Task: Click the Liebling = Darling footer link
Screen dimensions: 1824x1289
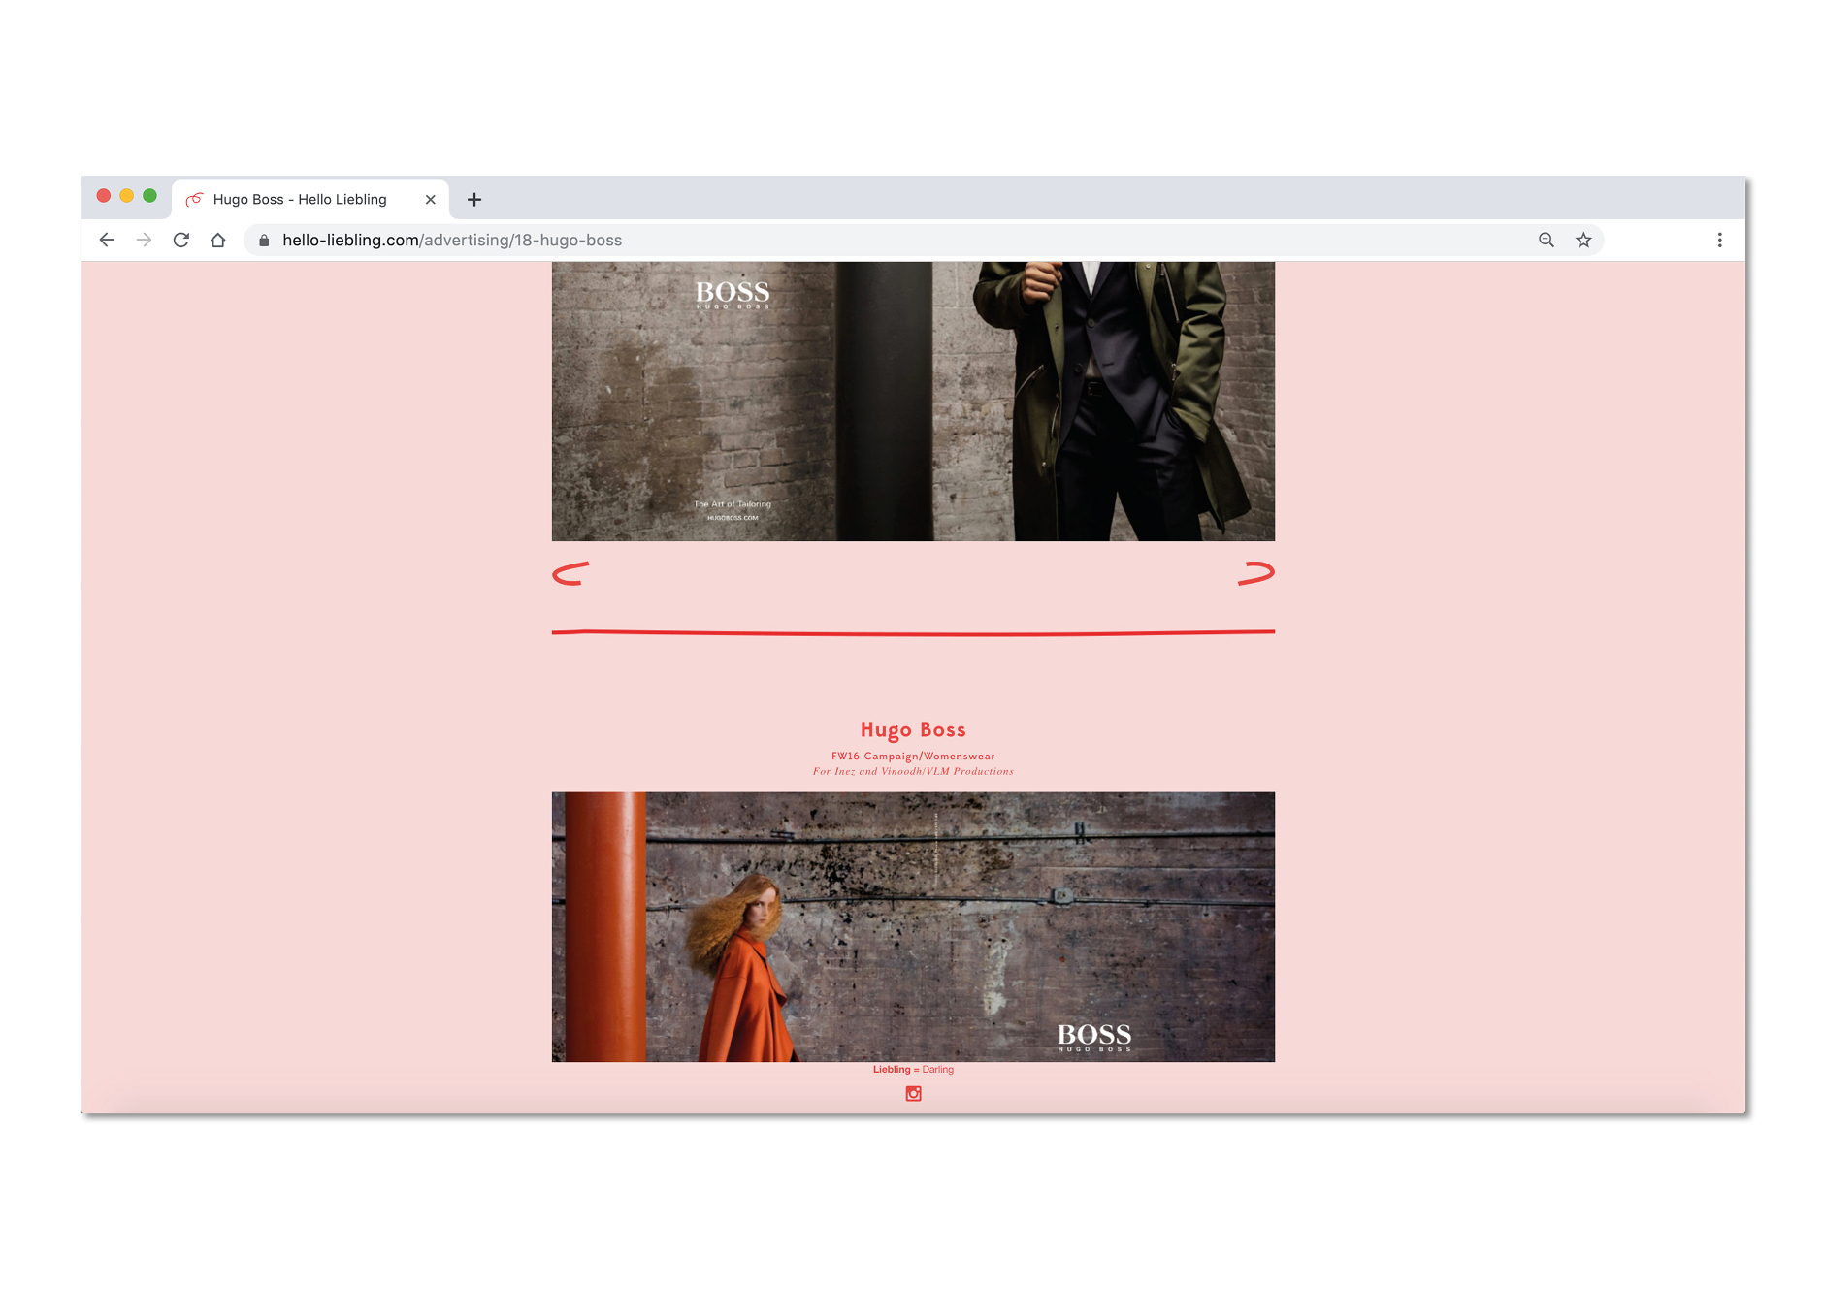Action: point(913,1069)
